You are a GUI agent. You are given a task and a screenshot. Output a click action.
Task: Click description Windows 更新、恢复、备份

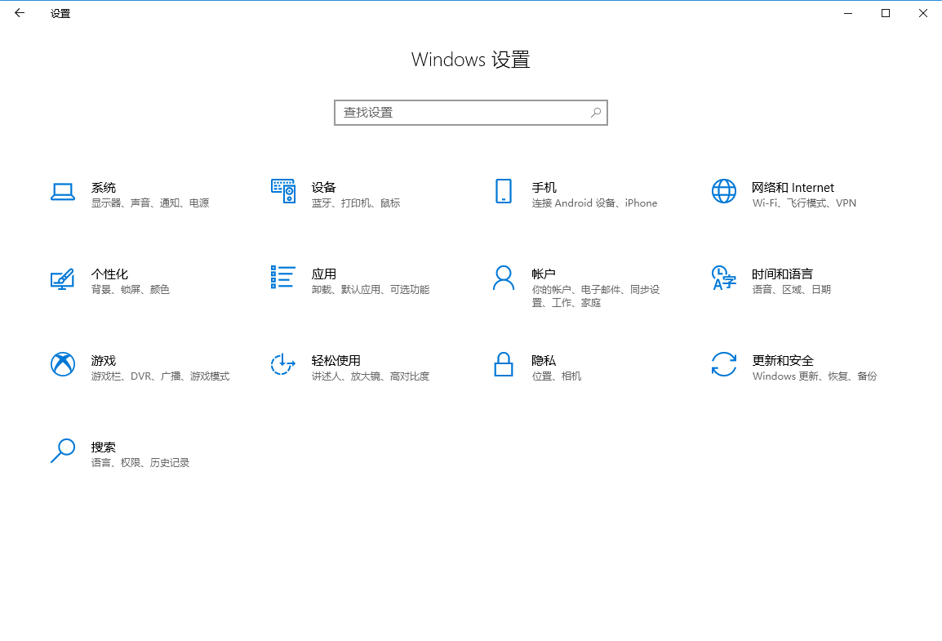point(815,376)
